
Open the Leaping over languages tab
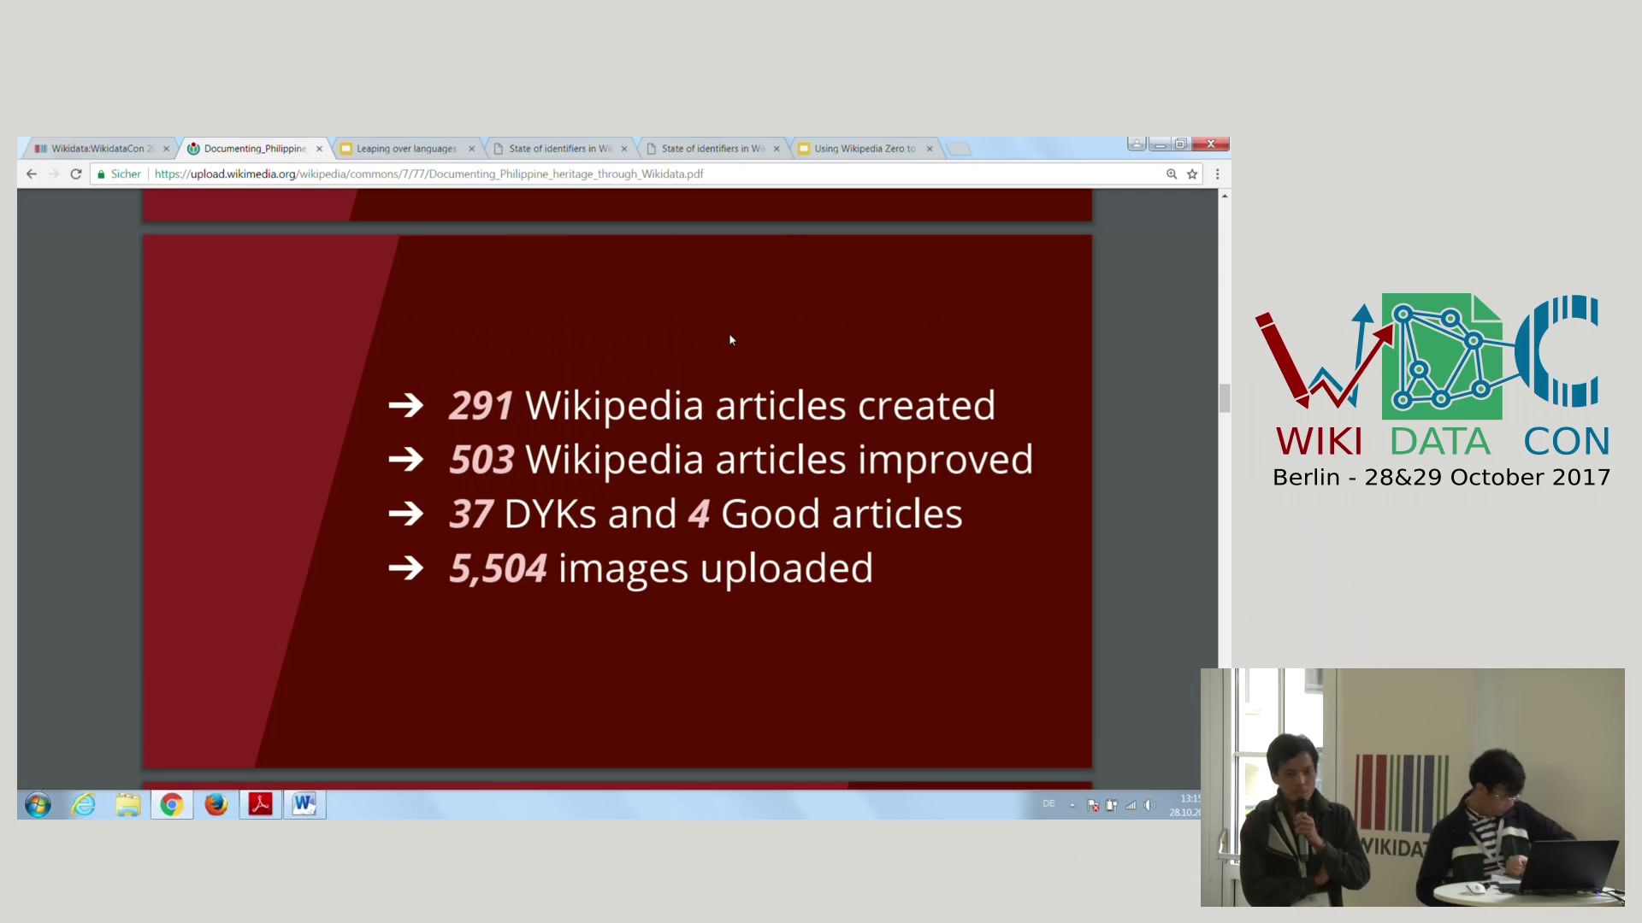click(406, 149)
